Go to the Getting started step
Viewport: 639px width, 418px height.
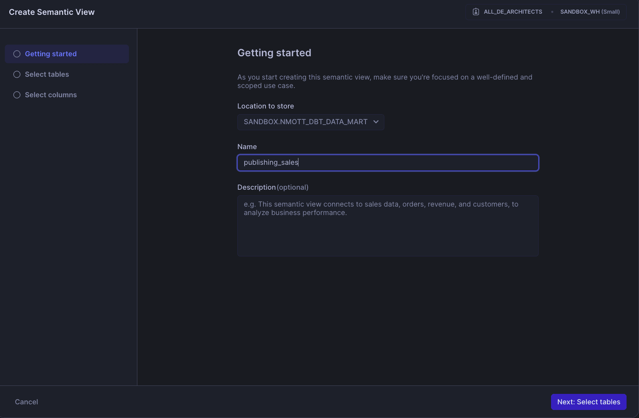[x=67, y=54]
